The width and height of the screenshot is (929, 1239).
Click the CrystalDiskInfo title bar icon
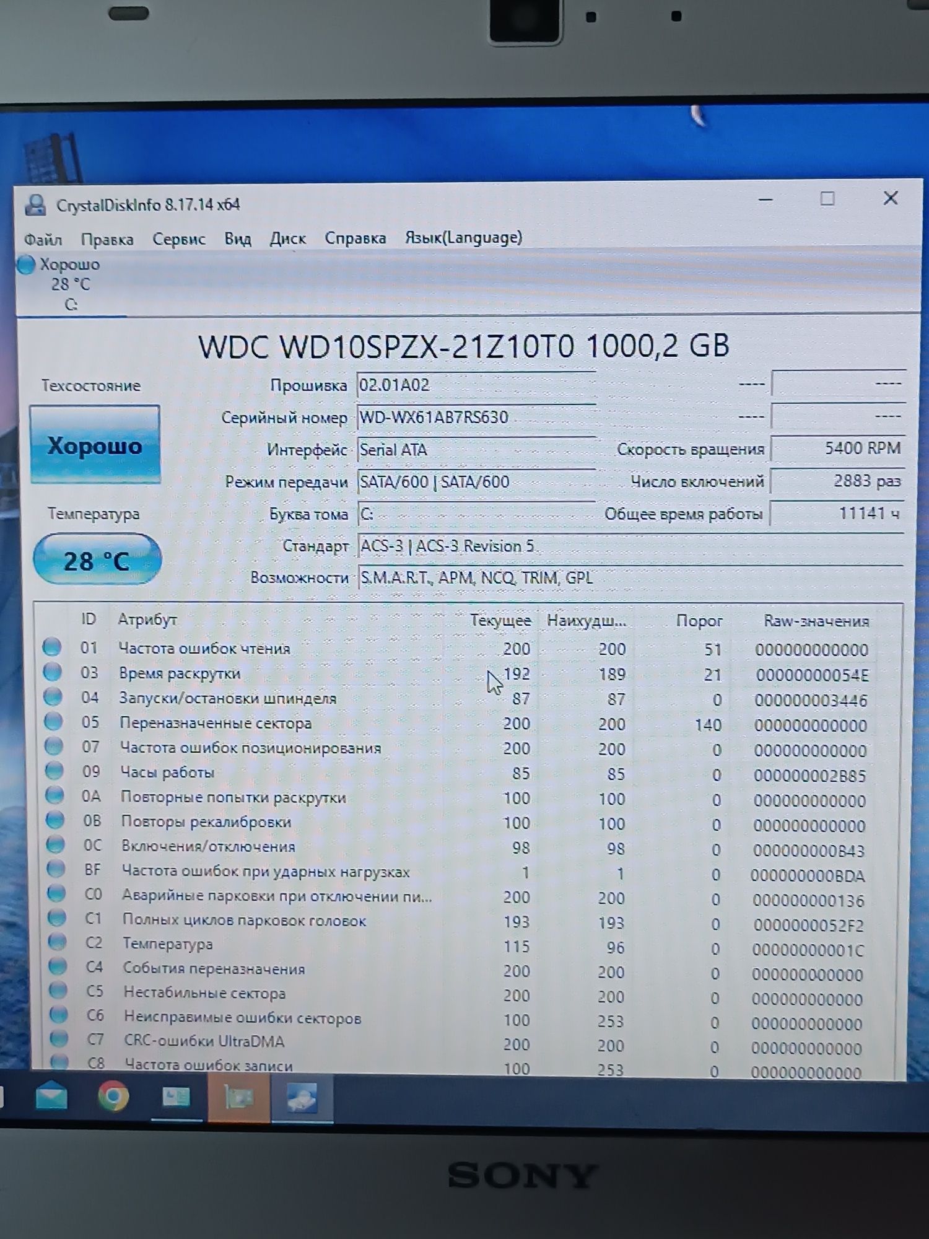[x=35, y=204]
